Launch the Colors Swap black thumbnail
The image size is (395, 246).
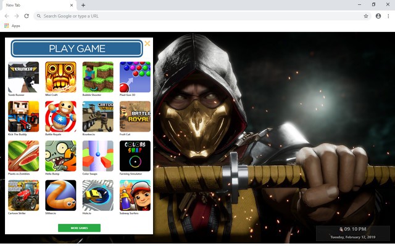tap(135, 156)
